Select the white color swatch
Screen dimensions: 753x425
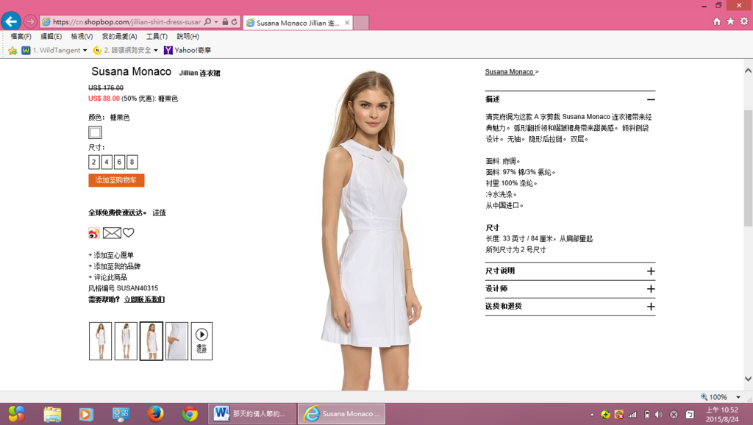click(95, 132)
